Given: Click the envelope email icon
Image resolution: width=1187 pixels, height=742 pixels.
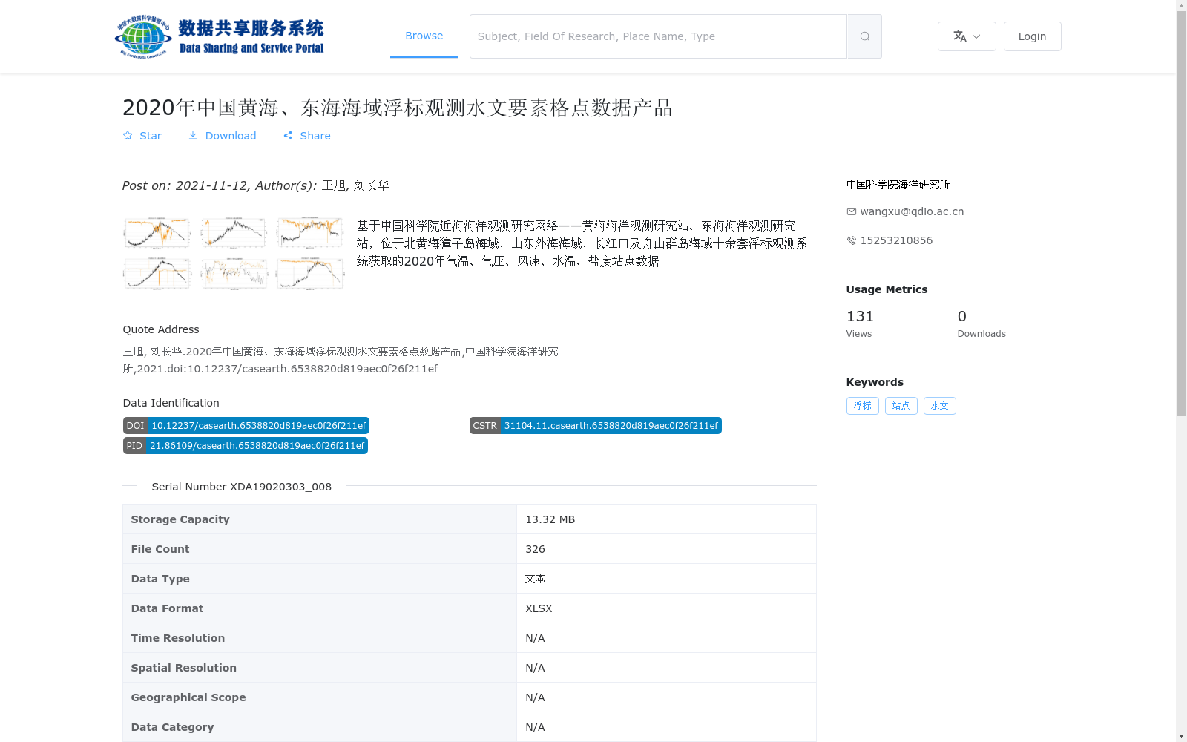Looking at the screenshot, I should pyautogui.click(x=851, y=211).
